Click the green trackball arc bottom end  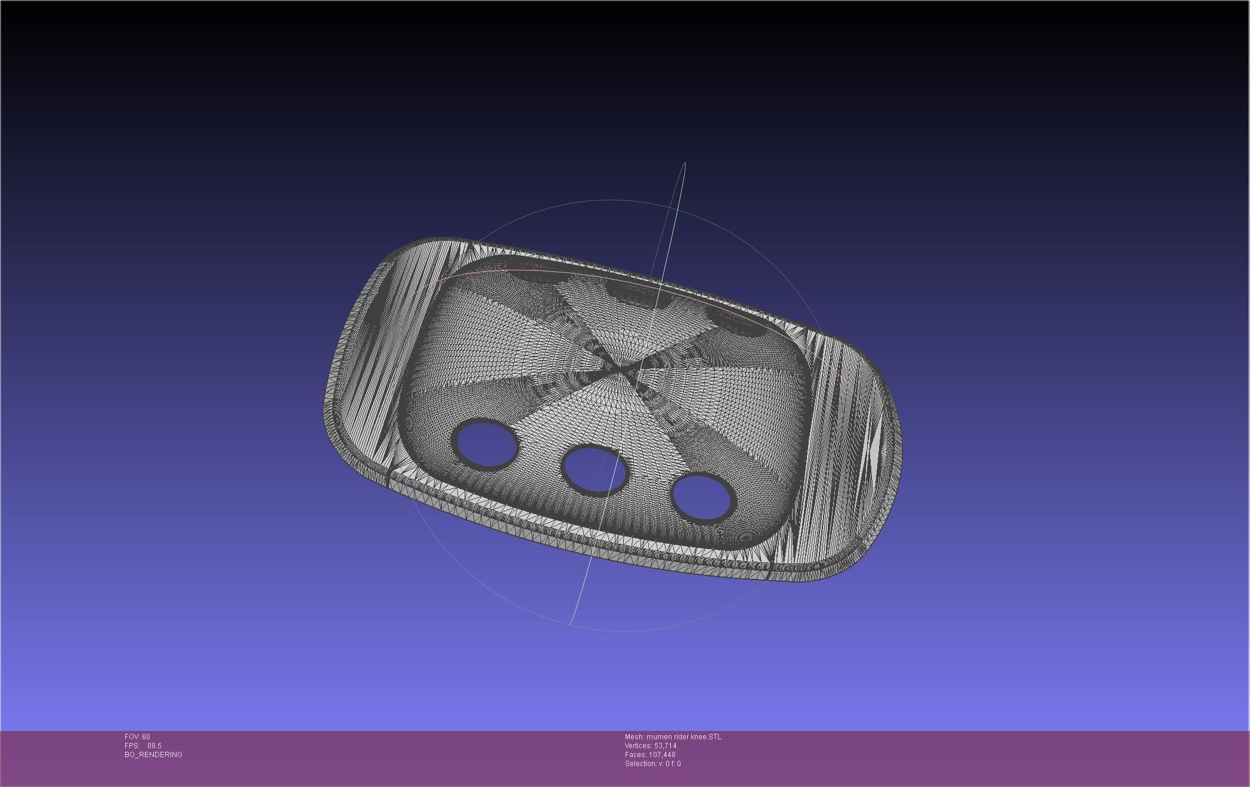coord(570,623)
